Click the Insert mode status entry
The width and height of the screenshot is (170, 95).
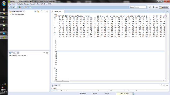95,93
